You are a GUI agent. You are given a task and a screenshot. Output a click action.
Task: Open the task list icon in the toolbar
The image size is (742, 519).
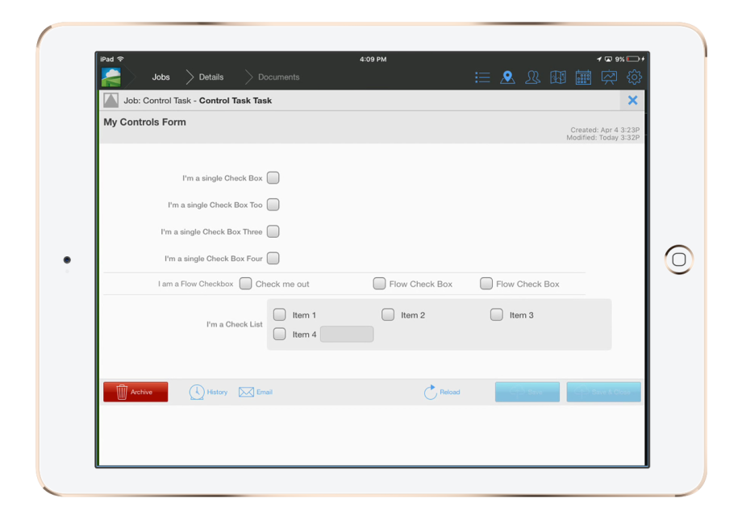click(x=482, y=77)
